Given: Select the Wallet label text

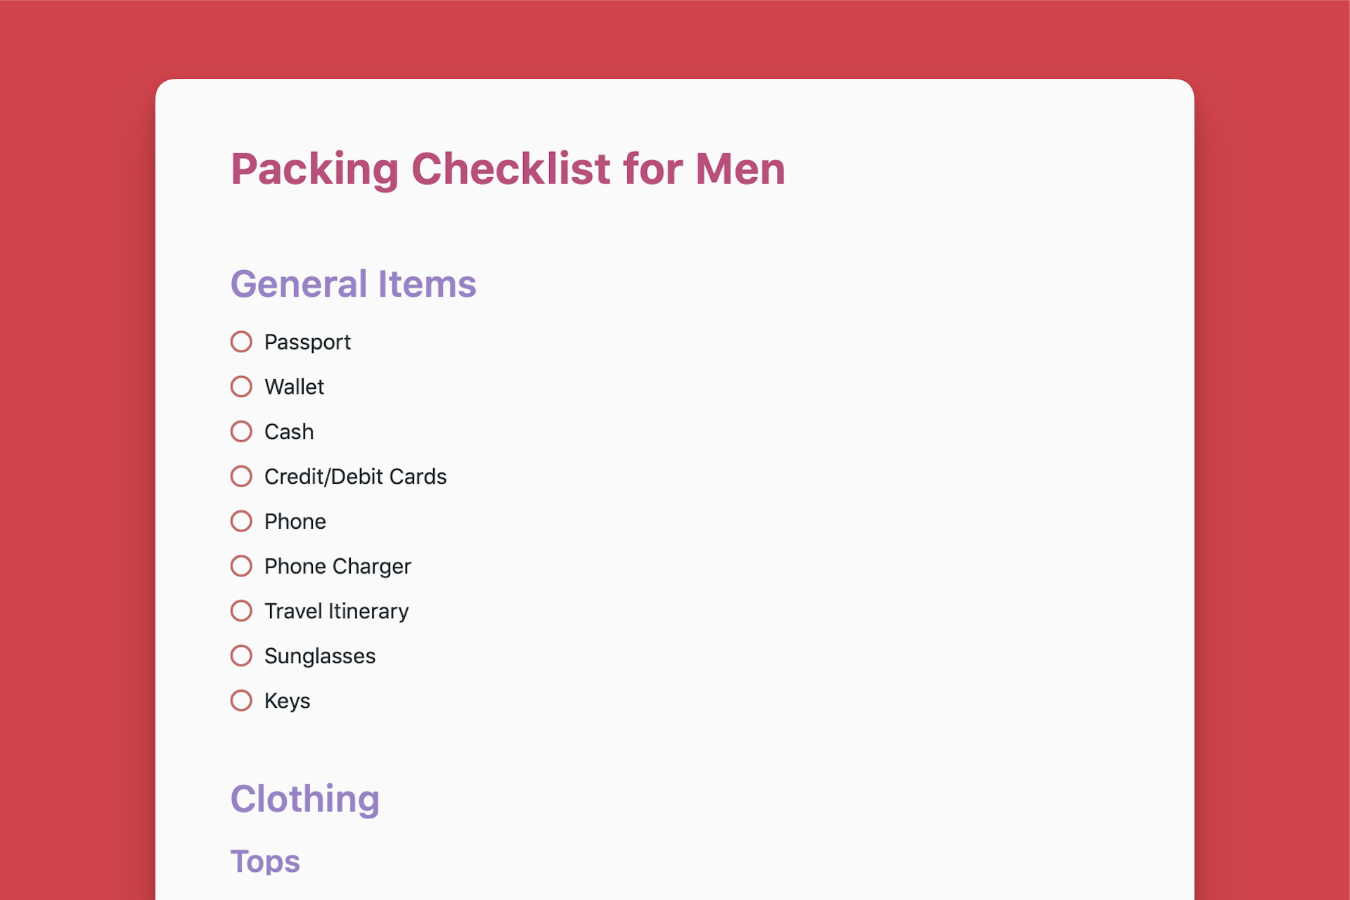Looking at the screenshot, I should pyautogui.click(x=294, y=387).
